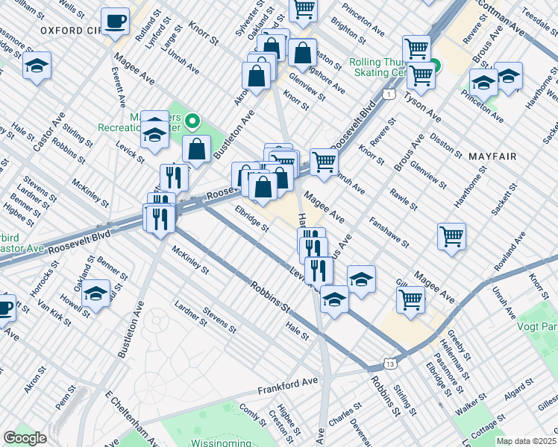The image size is (558, 447).
Task: Select the restaurant marker just above Levick St label
Action: coord(319,273)
